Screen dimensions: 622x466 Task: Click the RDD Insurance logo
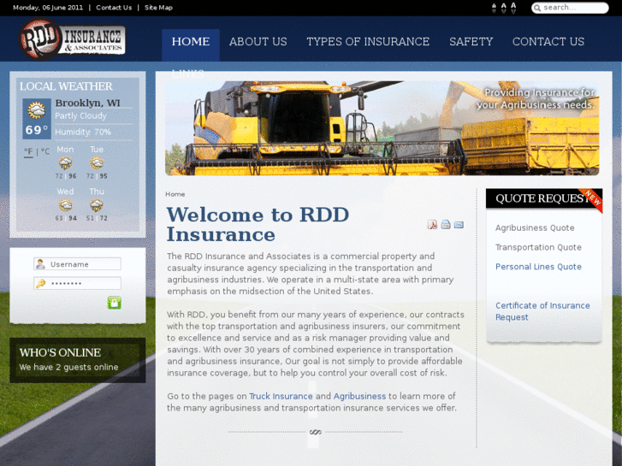(72, 39)
